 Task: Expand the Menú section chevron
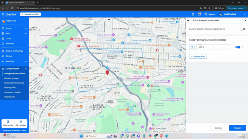tap(26, 33)
